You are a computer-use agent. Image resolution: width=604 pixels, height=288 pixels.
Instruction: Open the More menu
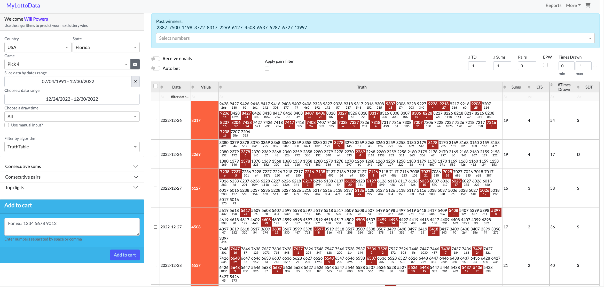pos(573,5)
